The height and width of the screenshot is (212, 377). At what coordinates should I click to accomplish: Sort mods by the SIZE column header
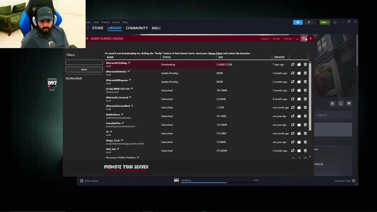[x=221, y=57]
